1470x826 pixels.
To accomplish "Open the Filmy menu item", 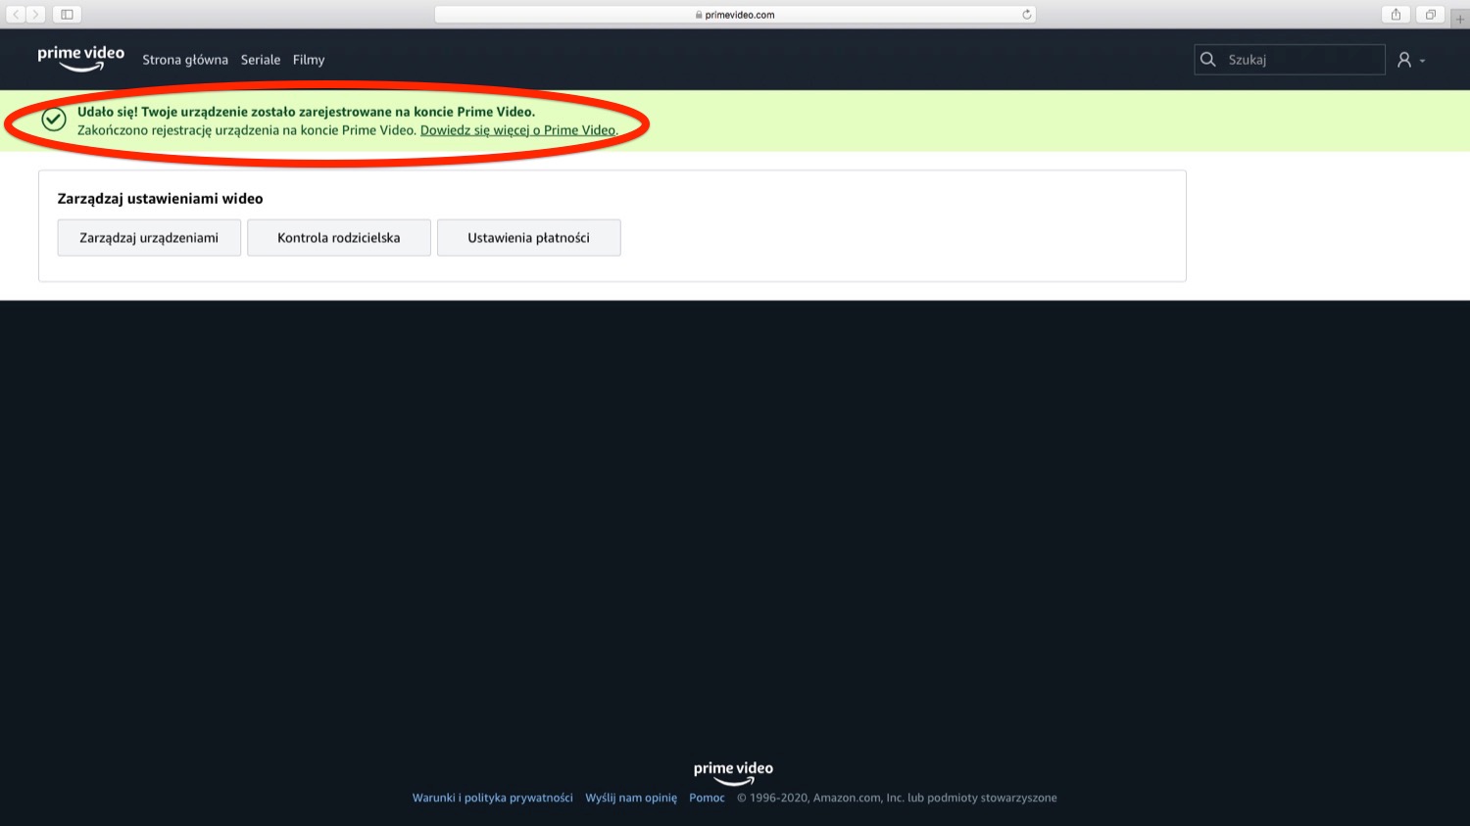I will (x=309, y=60).
